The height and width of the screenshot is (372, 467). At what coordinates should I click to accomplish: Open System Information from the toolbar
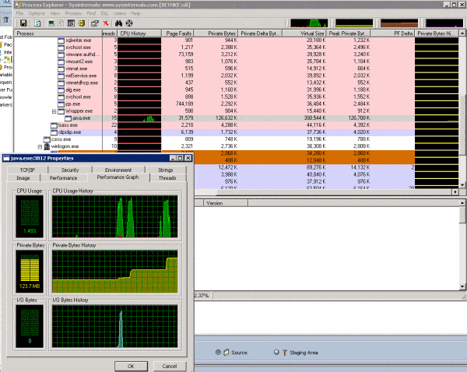point(51,23)
